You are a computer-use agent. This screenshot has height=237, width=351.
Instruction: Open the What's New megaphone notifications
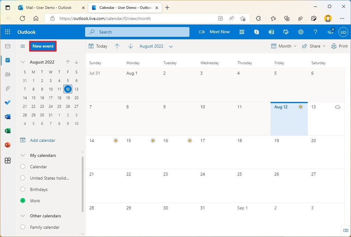(331, 32)
